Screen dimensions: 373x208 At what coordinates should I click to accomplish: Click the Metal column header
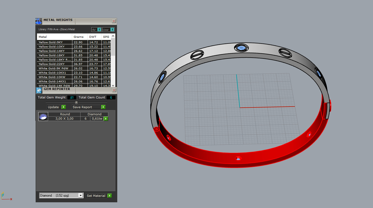coord(54,37)
